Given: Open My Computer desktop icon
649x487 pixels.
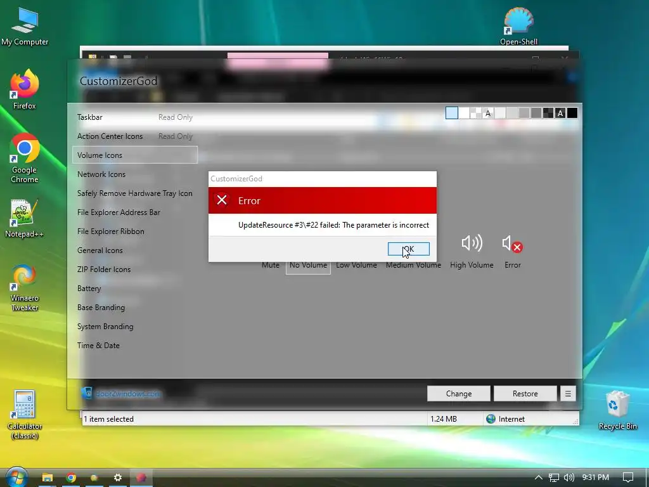Looking at the screenshot, I should (25, 27).
